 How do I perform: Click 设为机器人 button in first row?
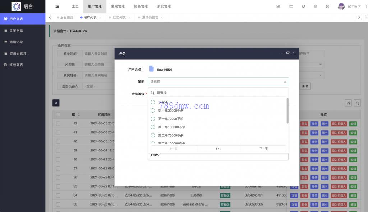[x=339, y=123]
